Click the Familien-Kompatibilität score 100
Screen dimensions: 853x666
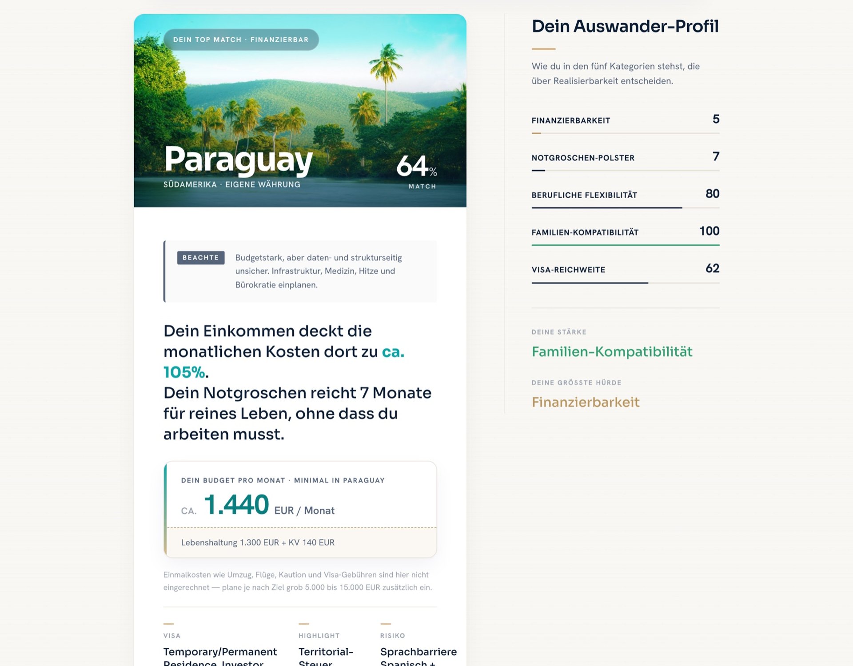709,231
